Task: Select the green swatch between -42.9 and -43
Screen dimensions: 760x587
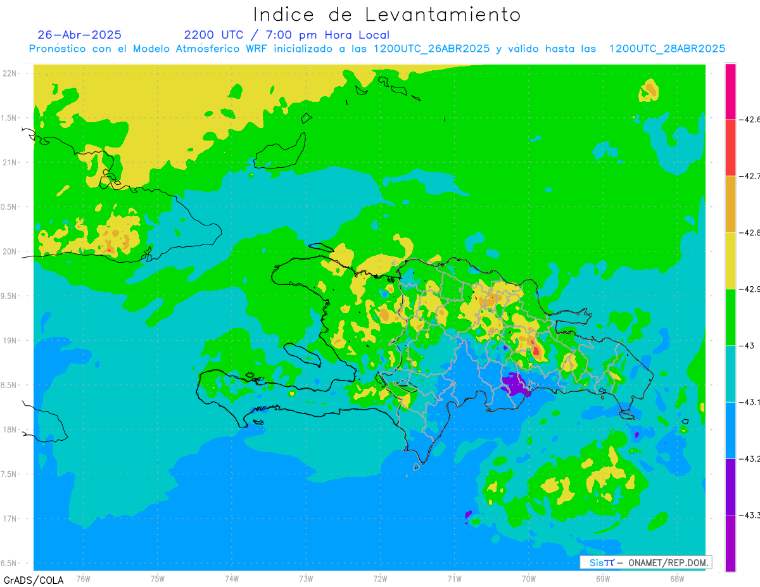Action: tap(730, 317)
